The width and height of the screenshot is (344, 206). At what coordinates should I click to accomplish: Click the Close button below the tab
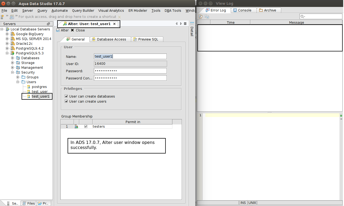pos(78,30)
